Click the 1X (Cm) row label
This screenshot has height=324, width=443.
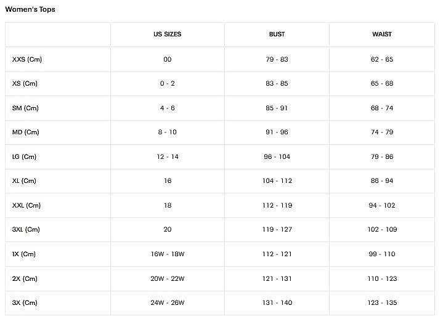tap(24, 254)
